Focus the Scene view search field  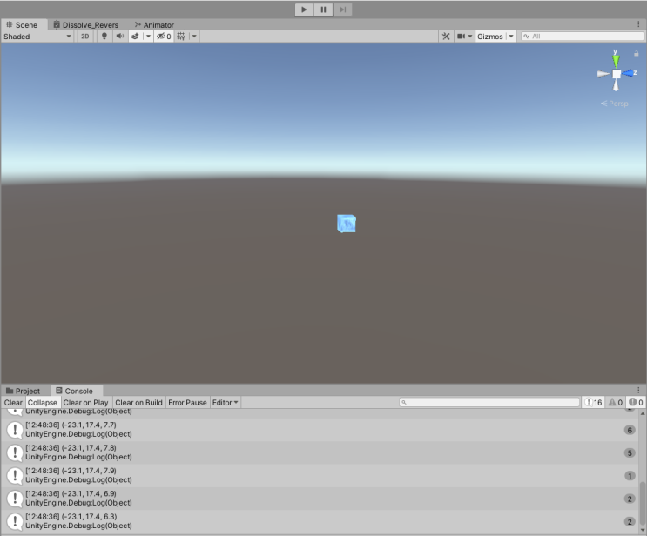583,37
